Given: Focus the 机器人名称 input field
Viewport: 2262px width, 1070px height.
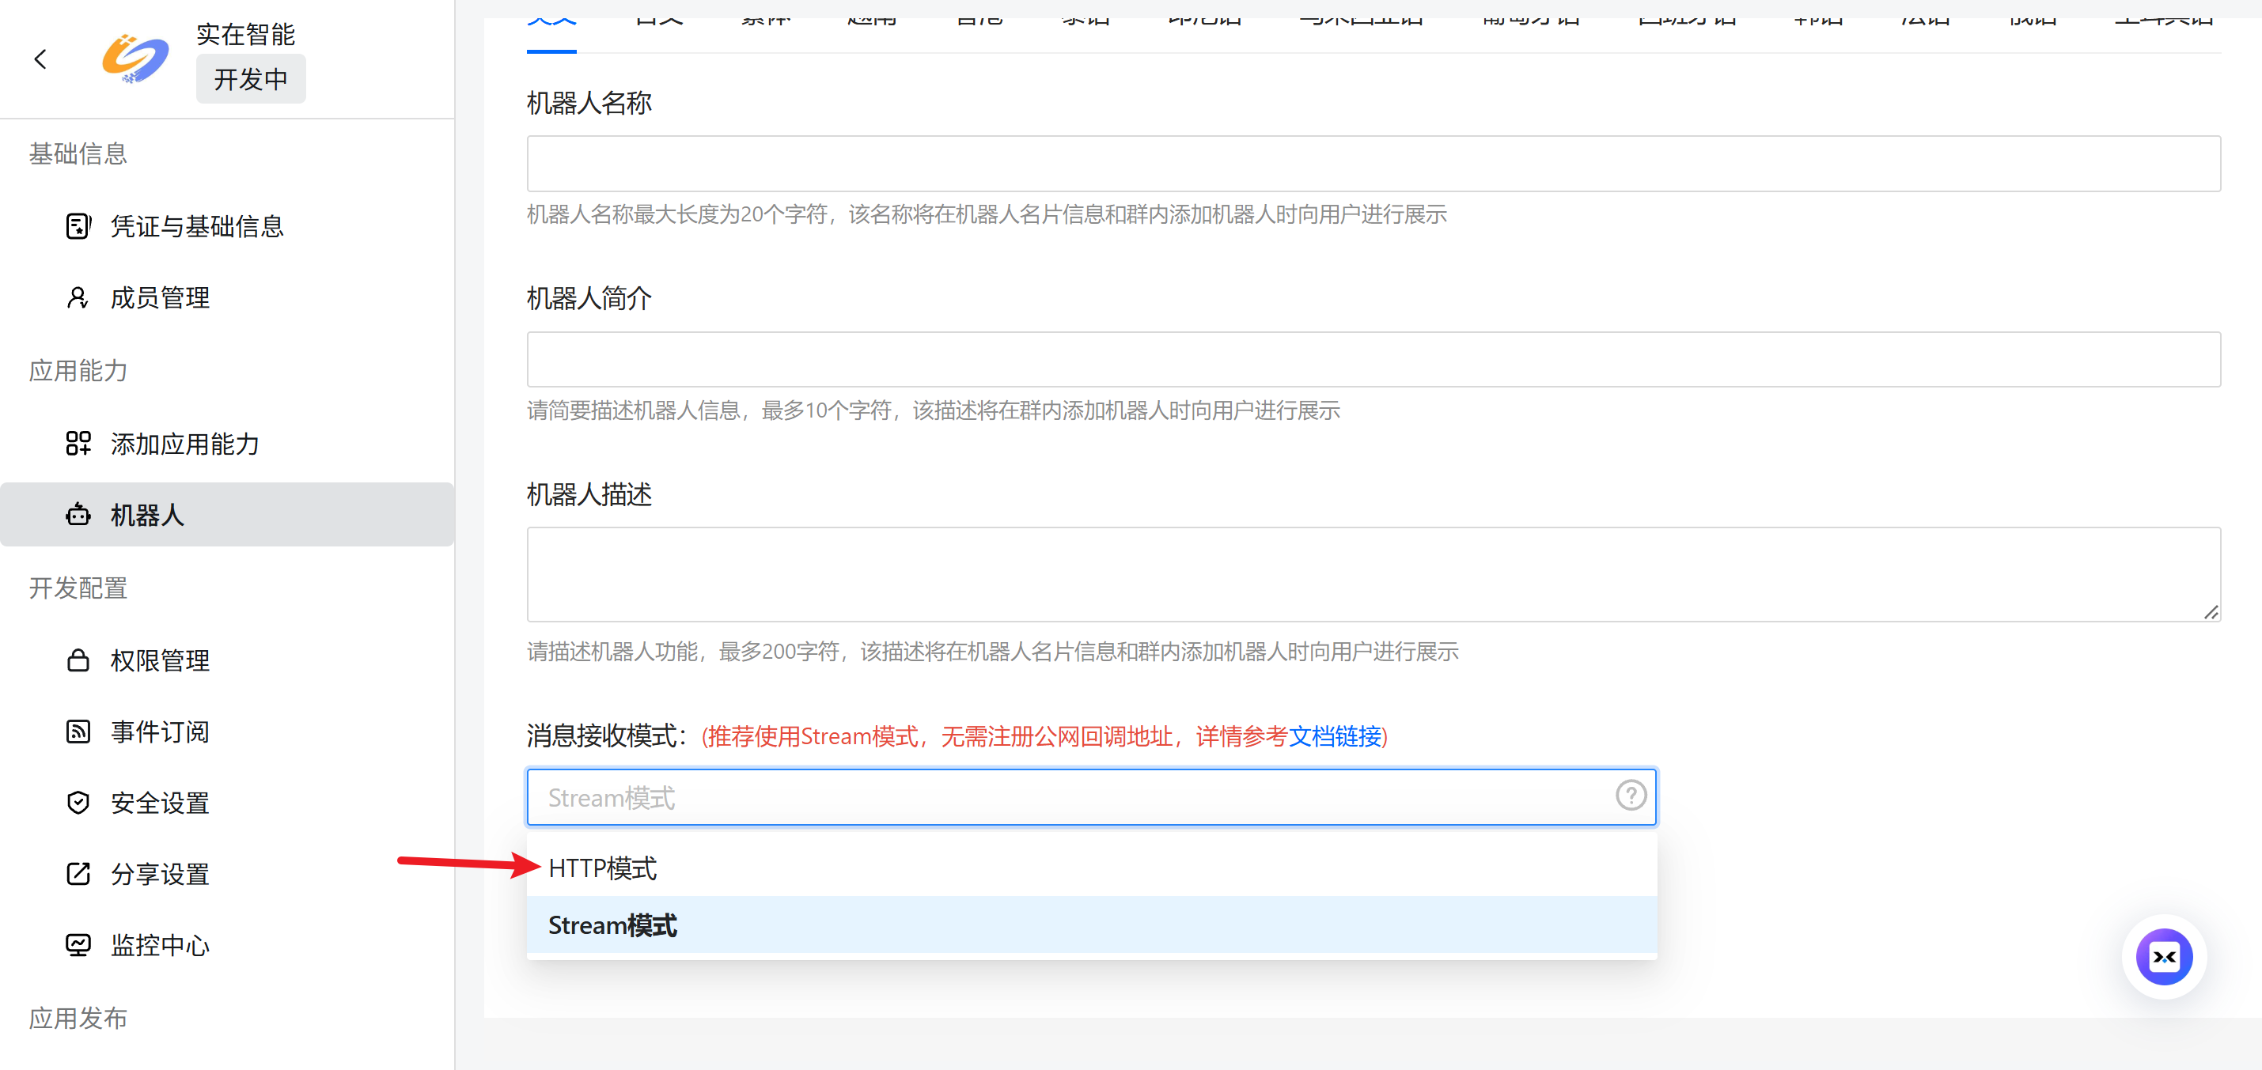Looking at the screenshot, I should pos(1373,164).
